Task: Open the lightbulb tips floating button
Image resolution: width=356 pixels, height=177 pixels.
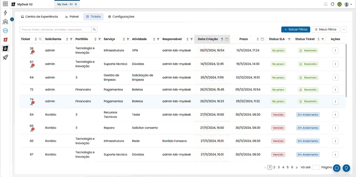Action: 346,168
